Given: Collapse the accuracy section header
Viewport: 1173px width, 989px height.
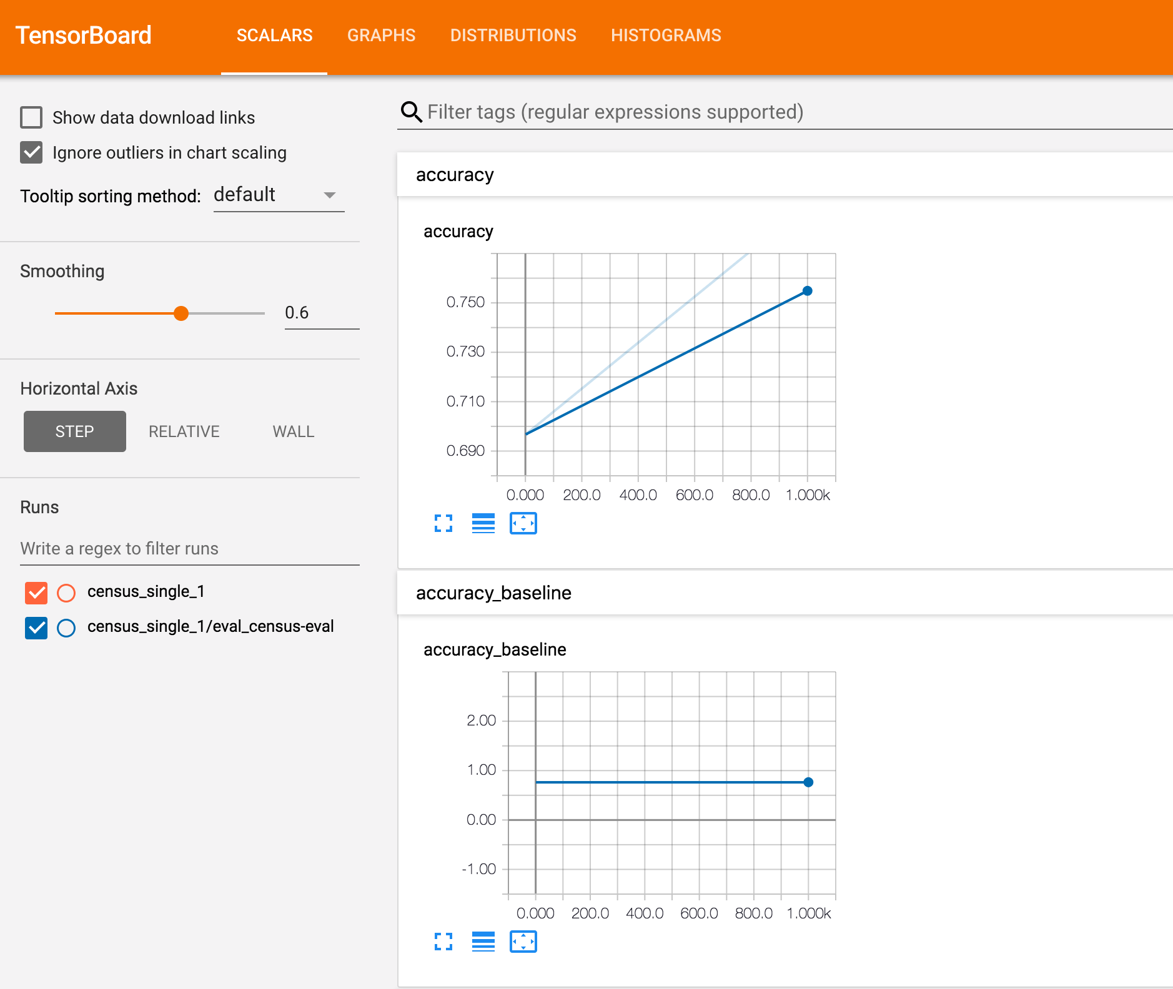Looking at the screenshot, I should point(785,175).
